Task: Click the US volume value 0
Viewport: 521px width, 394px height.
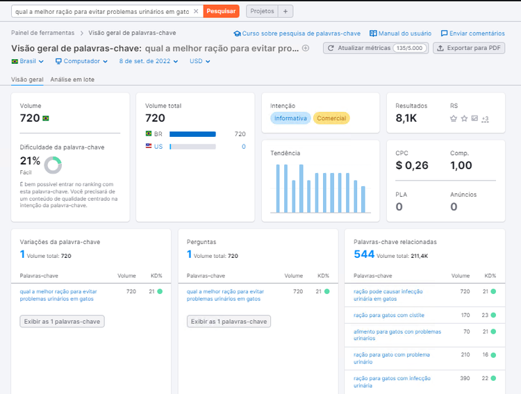Action: [x=244, y=147]
